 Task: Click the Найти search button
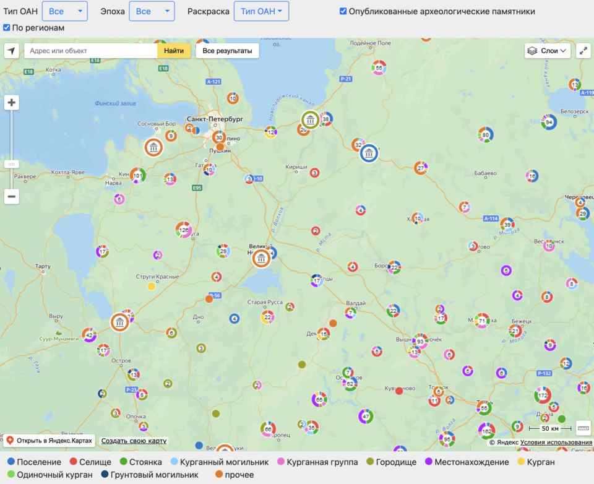click(x=174, y=51)
